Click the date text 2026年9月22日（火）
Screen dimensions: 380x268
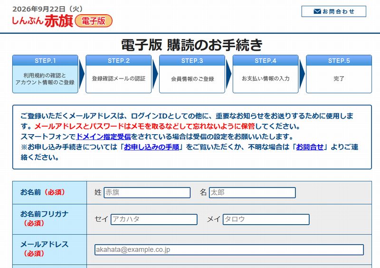click(48, 9)
